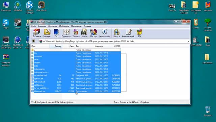Open Skype desktop shortcut
216x122 pixels.
pyautogui.click(x=6, y=24)
